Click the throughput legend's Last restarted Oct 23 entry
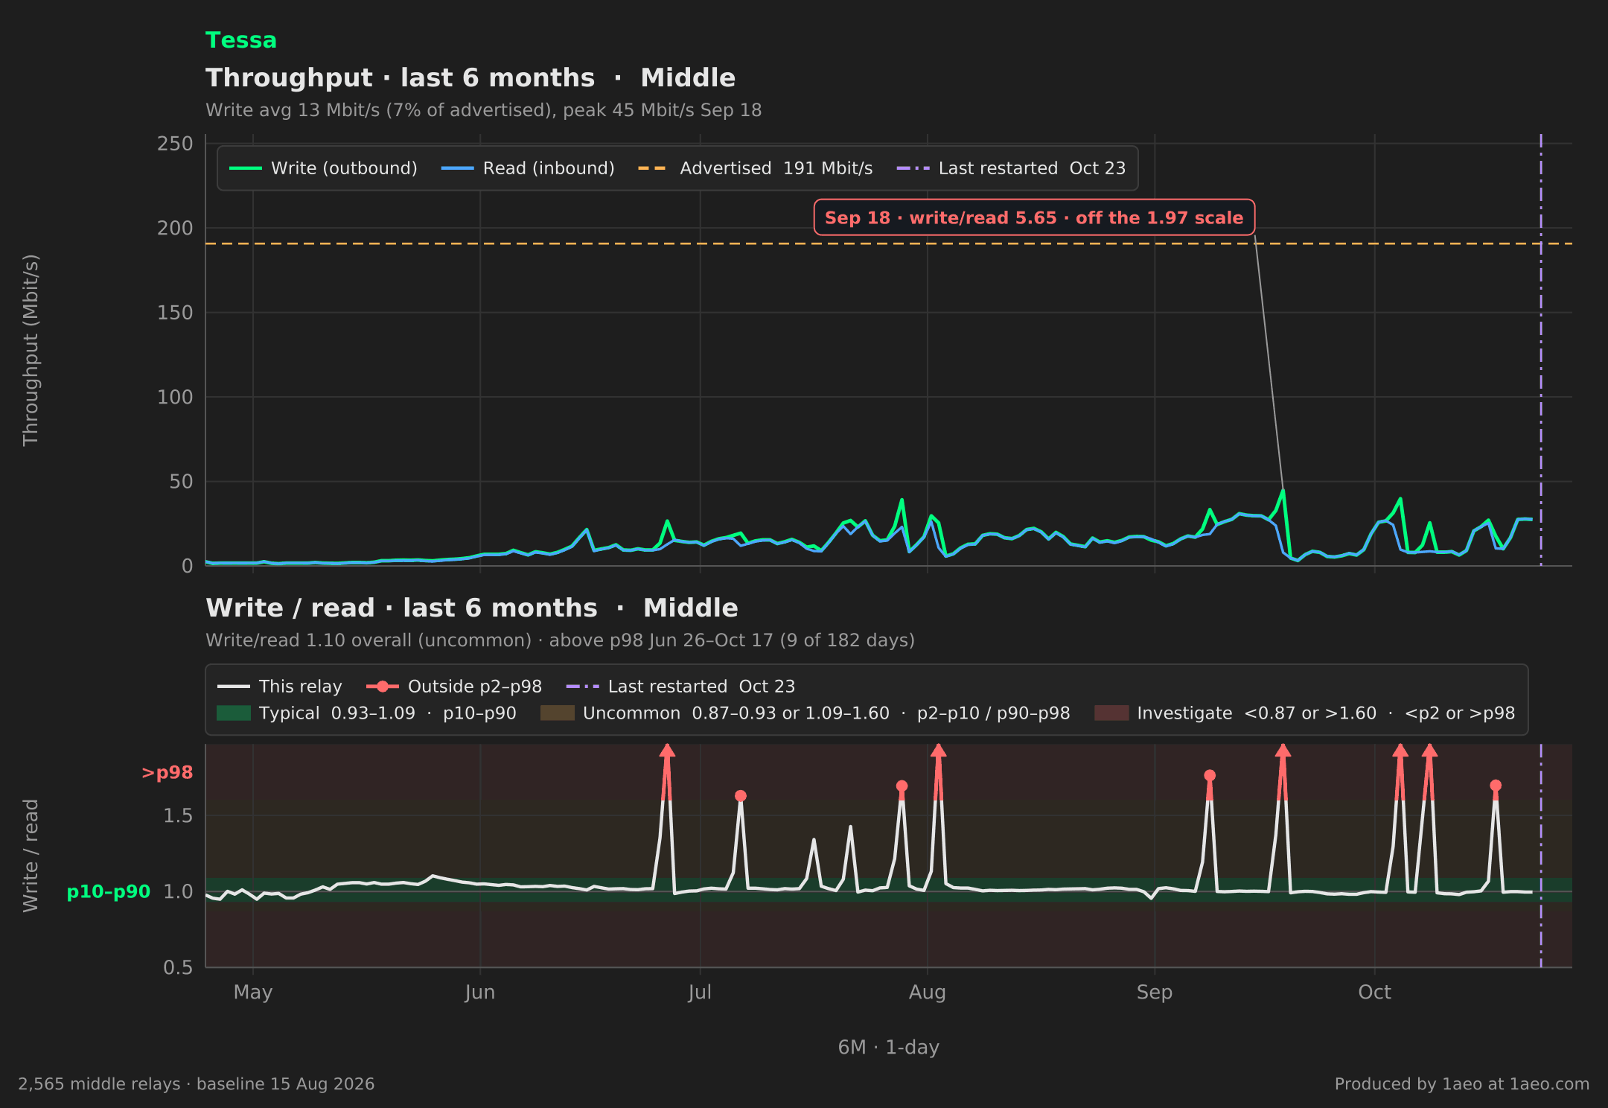Screen dimensions: 1608x1108 (1011, 168)
